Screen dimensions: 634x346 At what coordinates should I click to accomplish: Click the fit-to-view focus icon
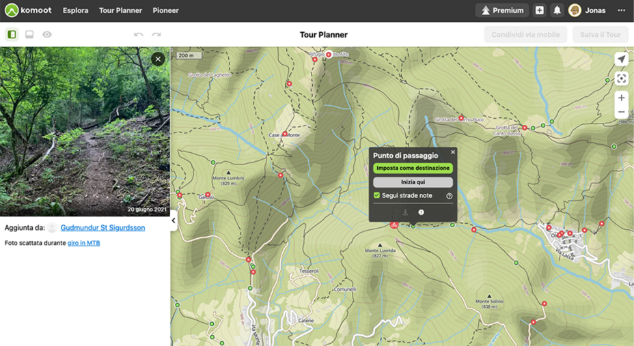pos(621,78)
